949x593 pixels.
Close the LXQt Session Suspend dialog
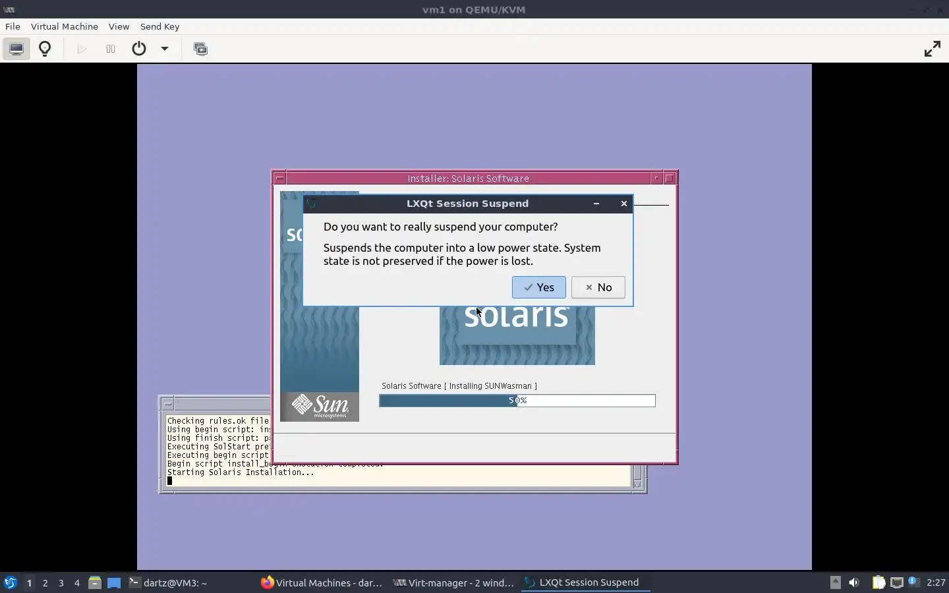[623, 204]
